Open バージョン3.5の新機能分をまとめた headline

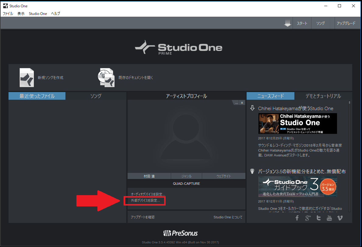coord(302,171)
